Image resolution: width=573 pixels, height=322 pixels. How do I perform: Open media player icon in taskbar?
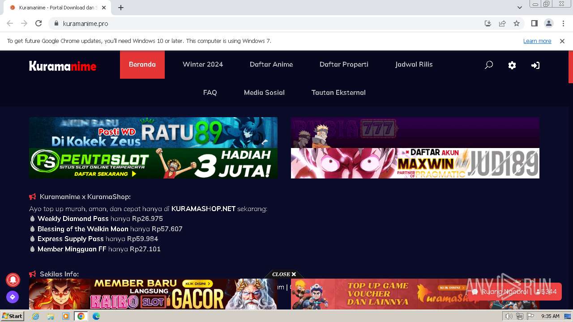(66, 316)
